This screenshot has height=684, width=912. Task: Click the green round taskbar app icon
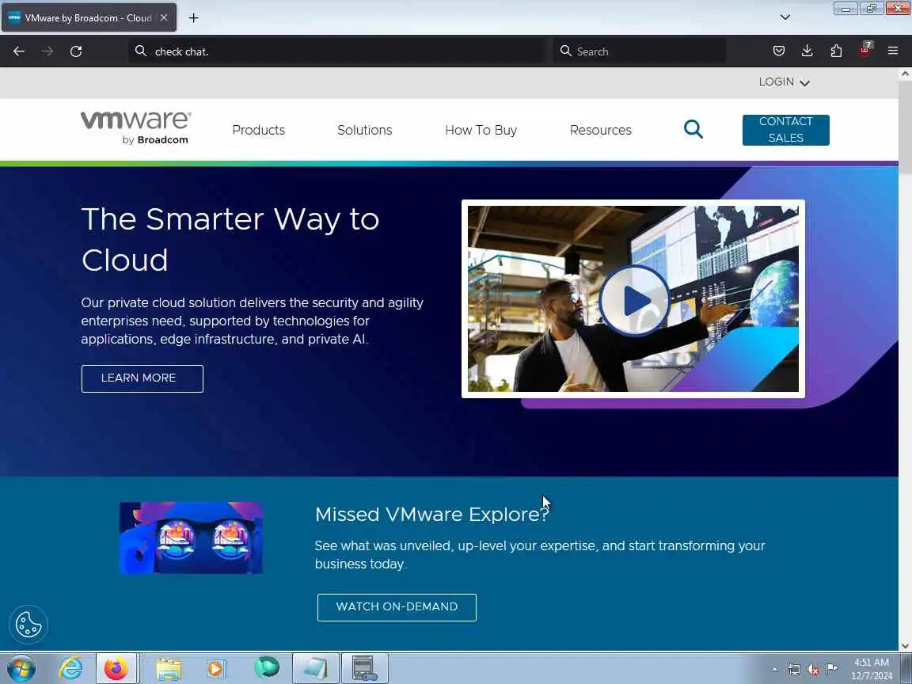tap(266, 667)
